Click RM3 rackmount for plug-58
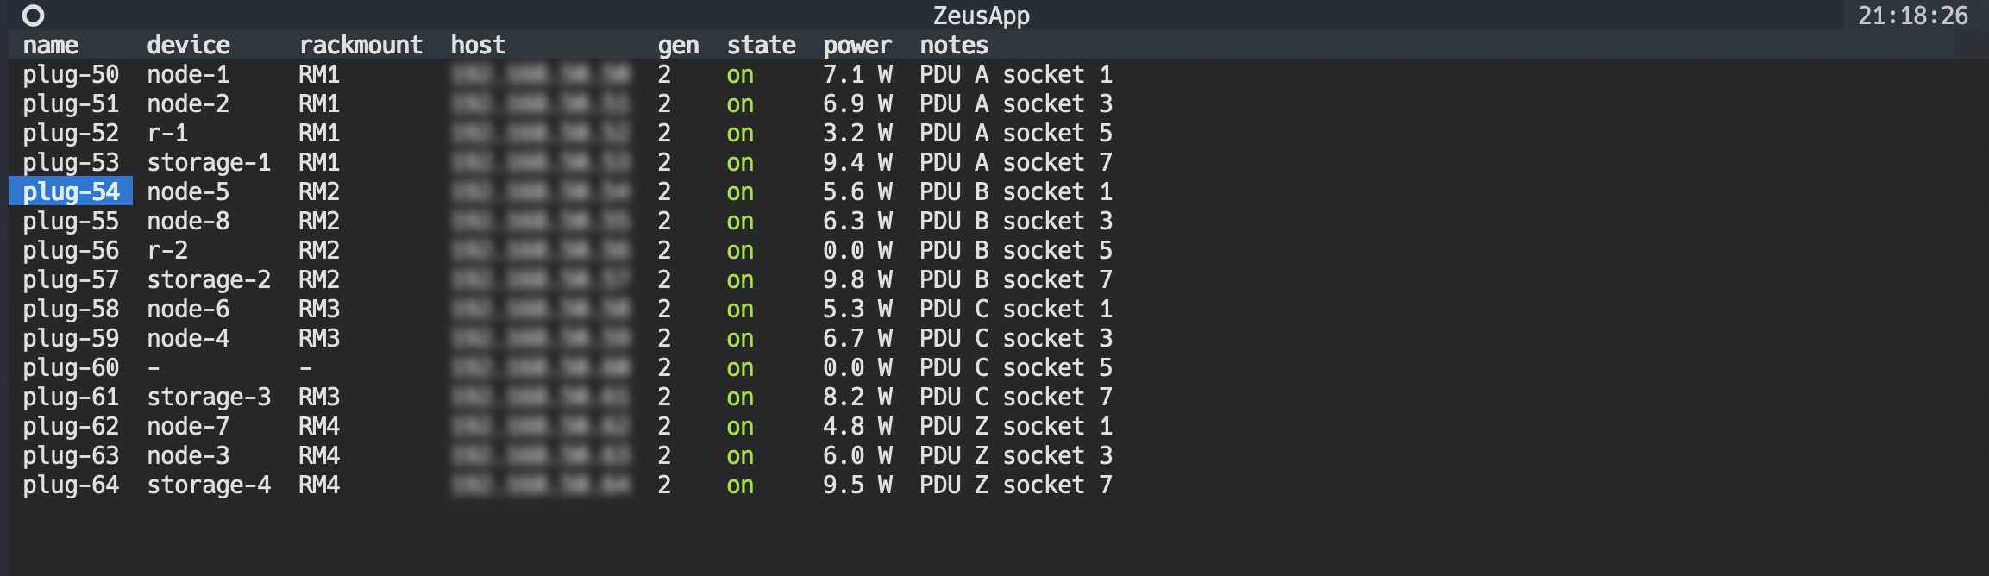Image resolution: width=1989 pixels, height=576 pixels. click(319, 310)
